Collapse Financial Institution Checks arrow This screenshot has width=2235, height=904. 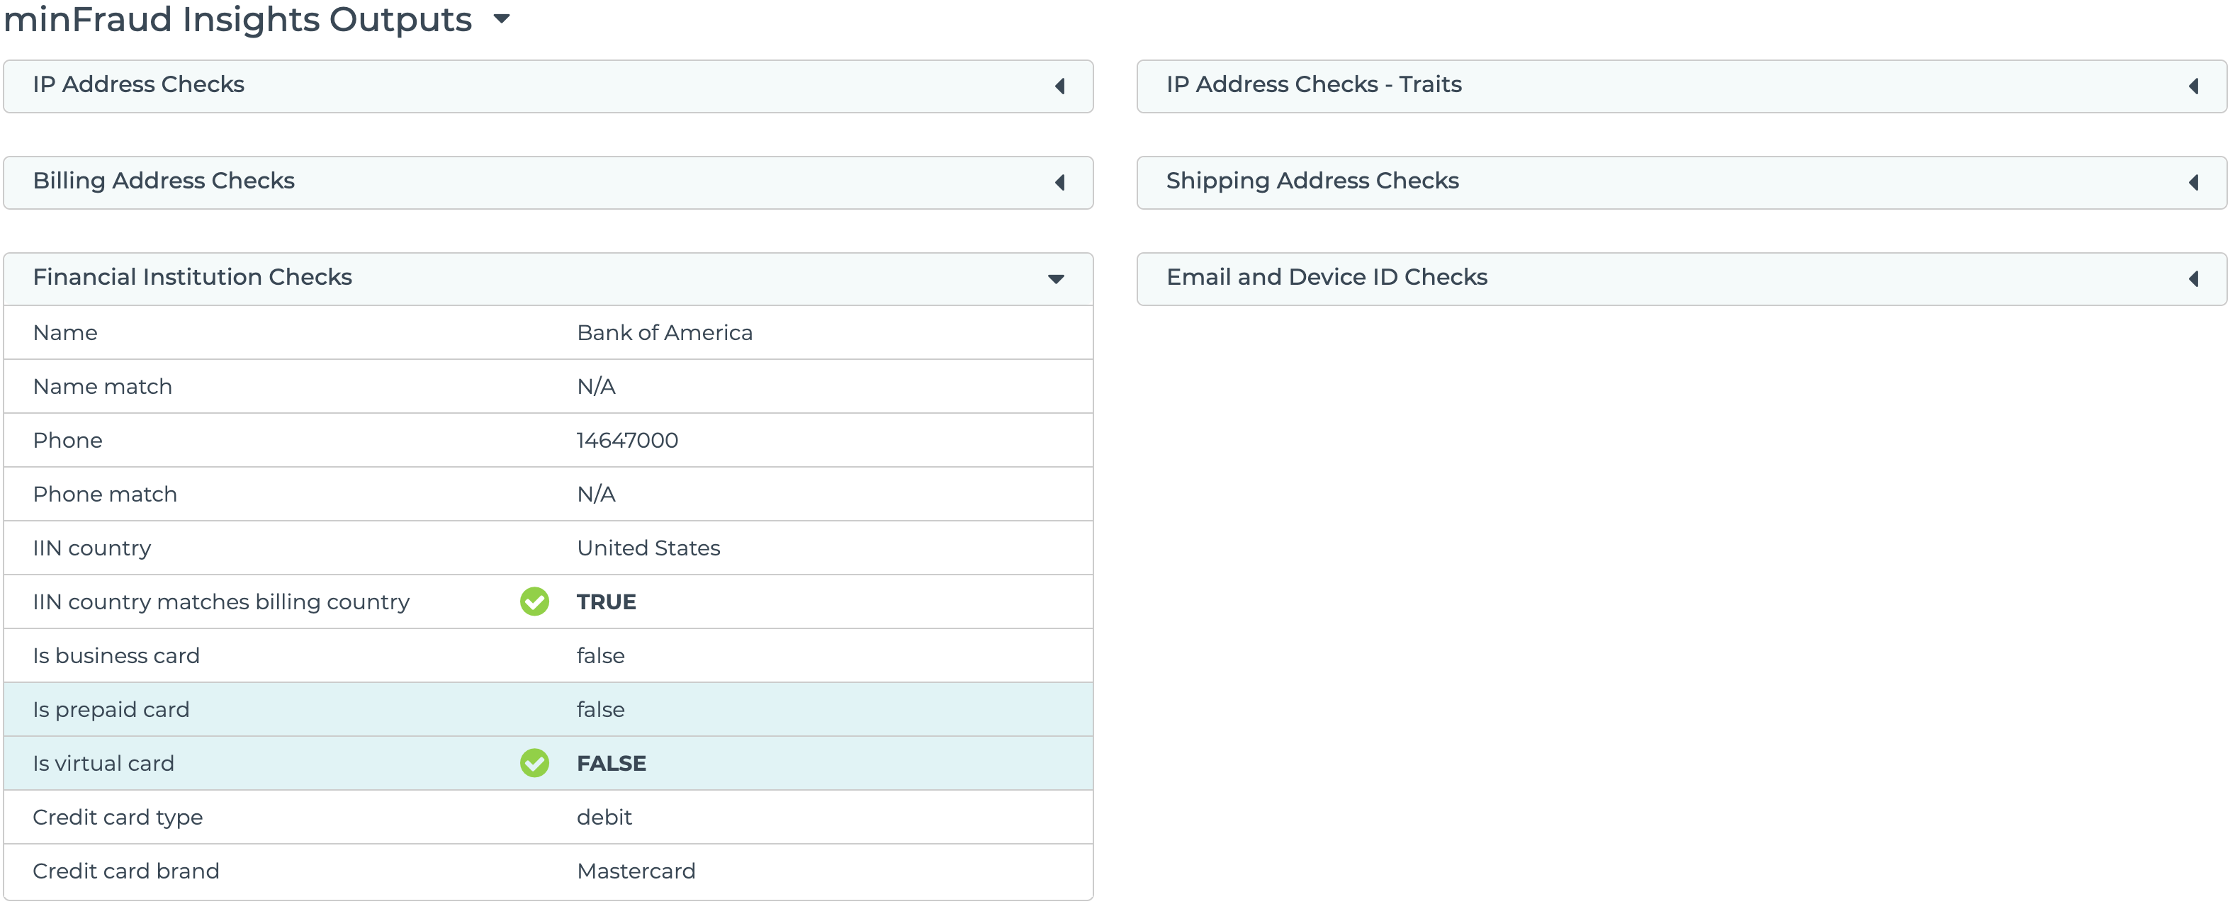(1056, 278)
